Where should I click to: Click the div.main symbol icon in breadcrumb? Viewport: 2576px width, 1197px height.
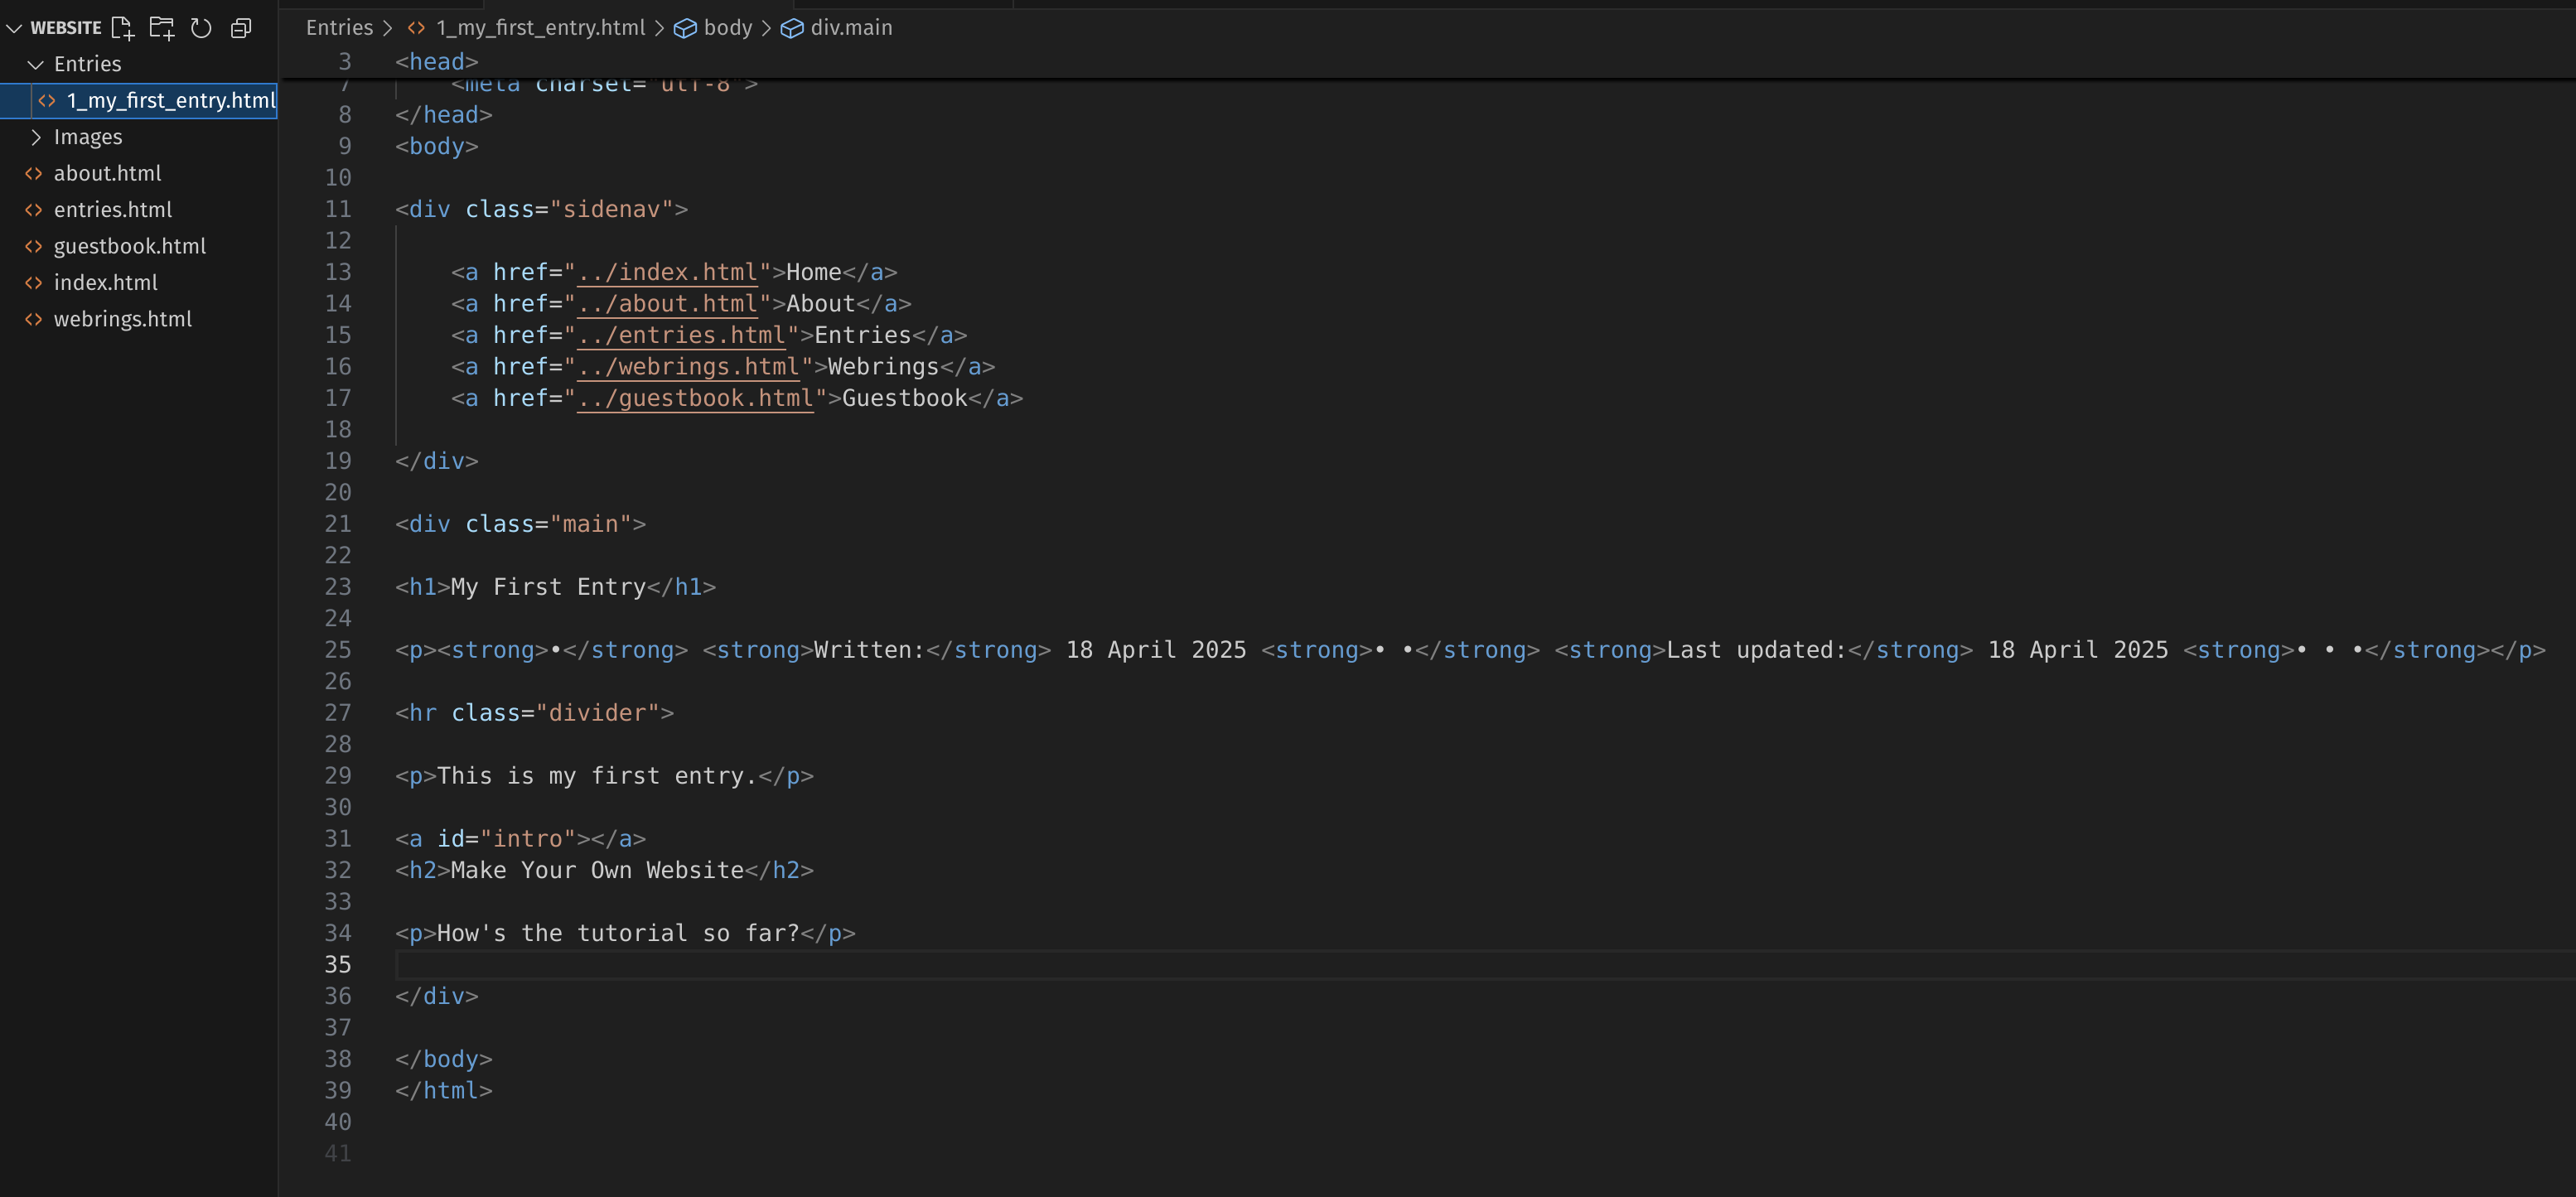(792, 28)
